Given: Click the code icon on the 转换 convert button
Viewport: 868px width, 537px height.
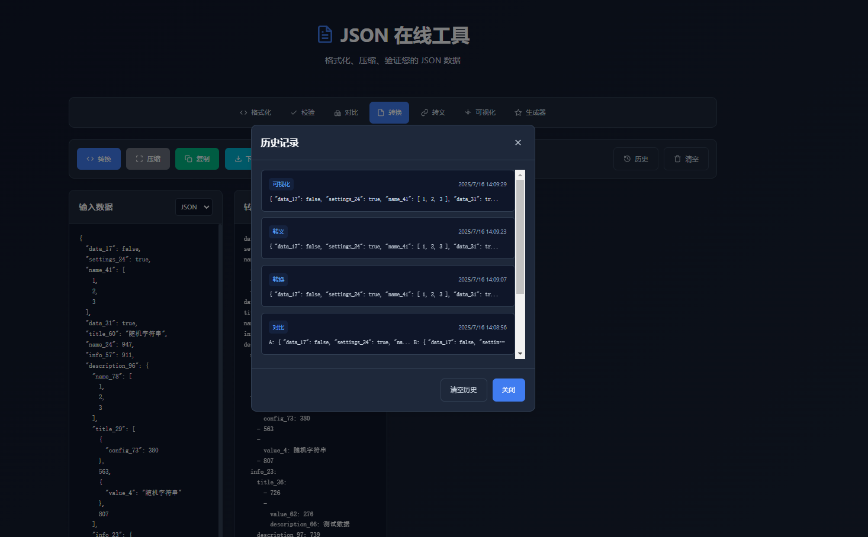Looking at the screenshot, I should pos(89,158).
